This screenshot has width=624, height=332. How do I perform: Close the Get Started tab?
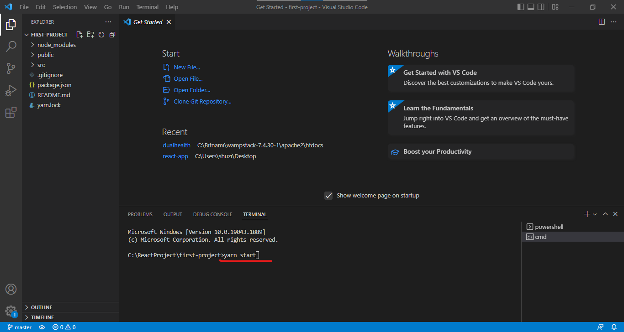click(x=169, y=22)
